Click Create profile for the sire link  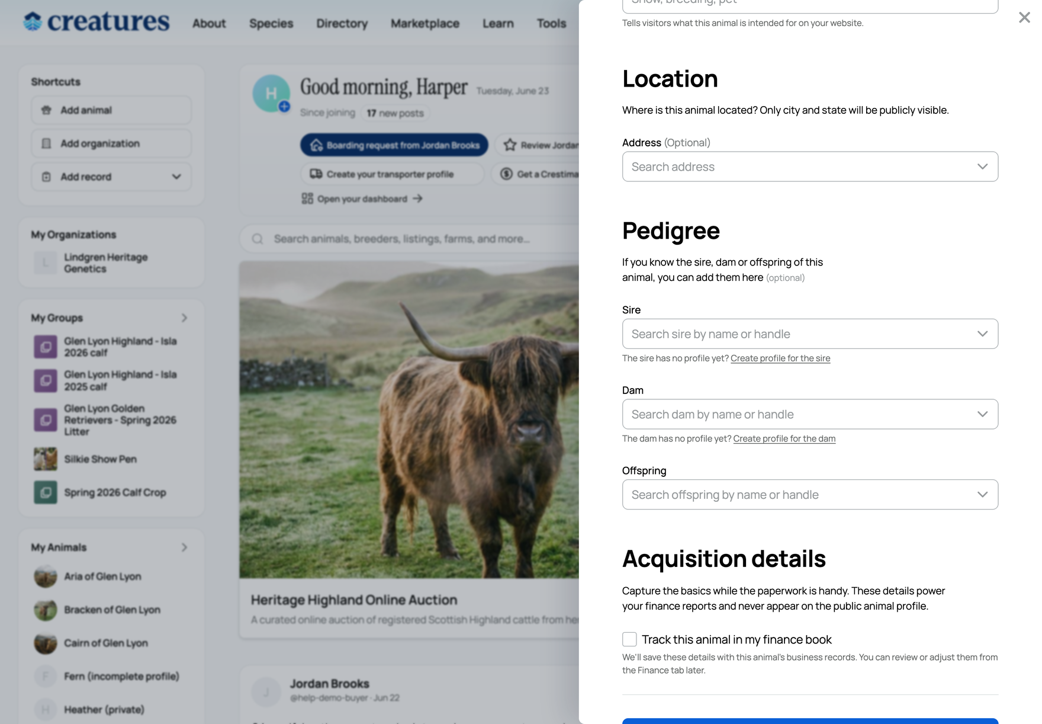point(780,358)
